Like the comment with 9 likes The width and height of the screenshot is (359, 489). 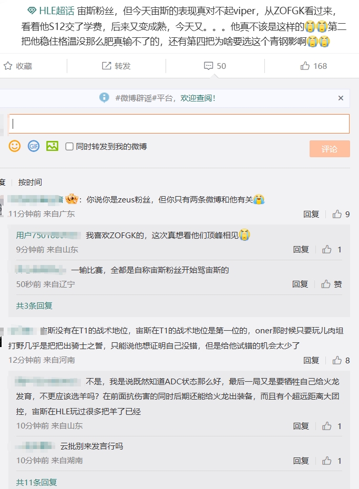[341, 214]
